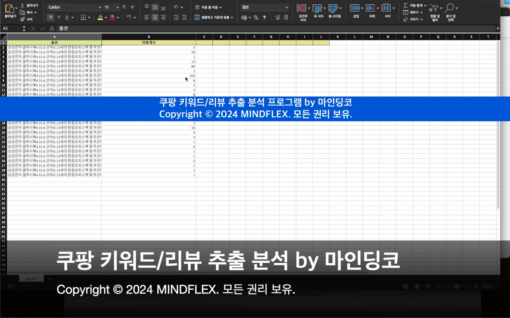This screenshot has height=318, width=510.
Task: Toggle underline 가 formatting
Action: [x=67, y=17]
